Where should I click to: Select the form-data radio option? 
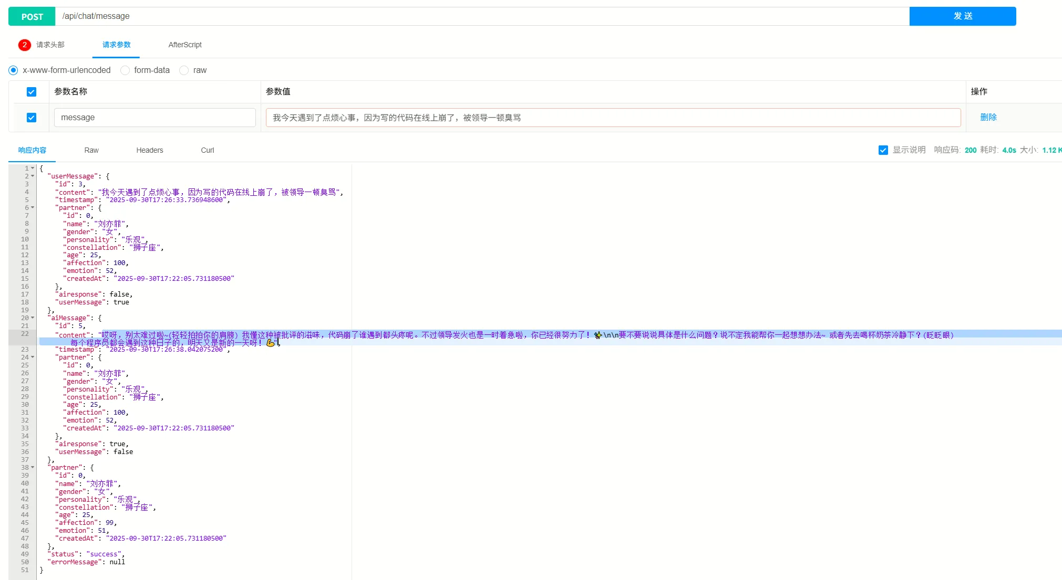pyautogui.click(x=125, y=70)
